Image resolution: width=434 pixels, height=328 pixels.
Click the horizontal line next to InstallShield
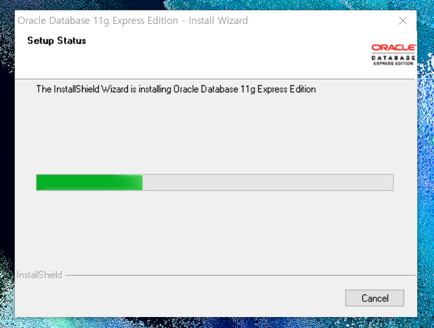tap(240, 276)
